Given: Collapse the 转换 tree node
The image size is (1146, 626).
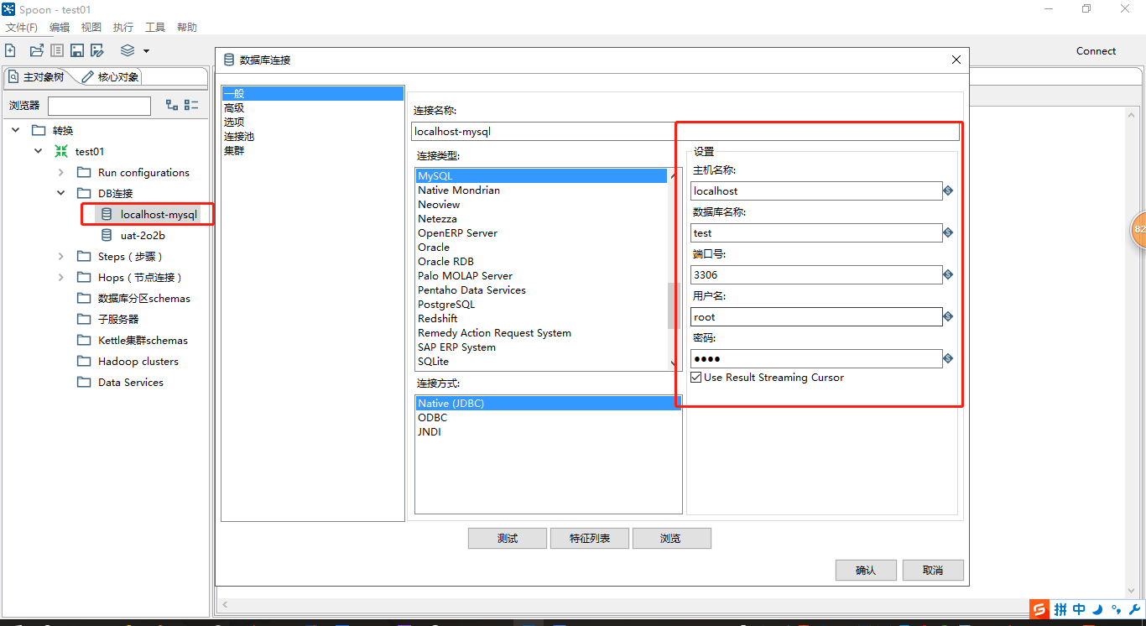Looking at the screenshot, I should coord(16,130).
